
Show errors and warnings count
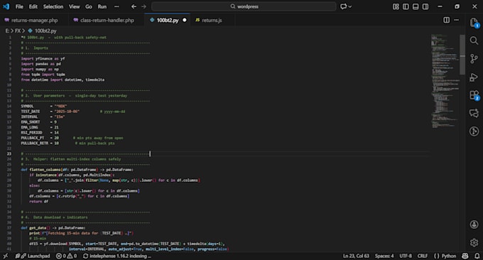[x=66, y=256]
